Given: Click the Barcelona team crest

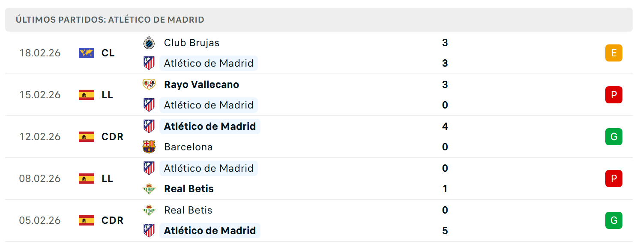Looking at the screenshot, I should tap(149, 147).
